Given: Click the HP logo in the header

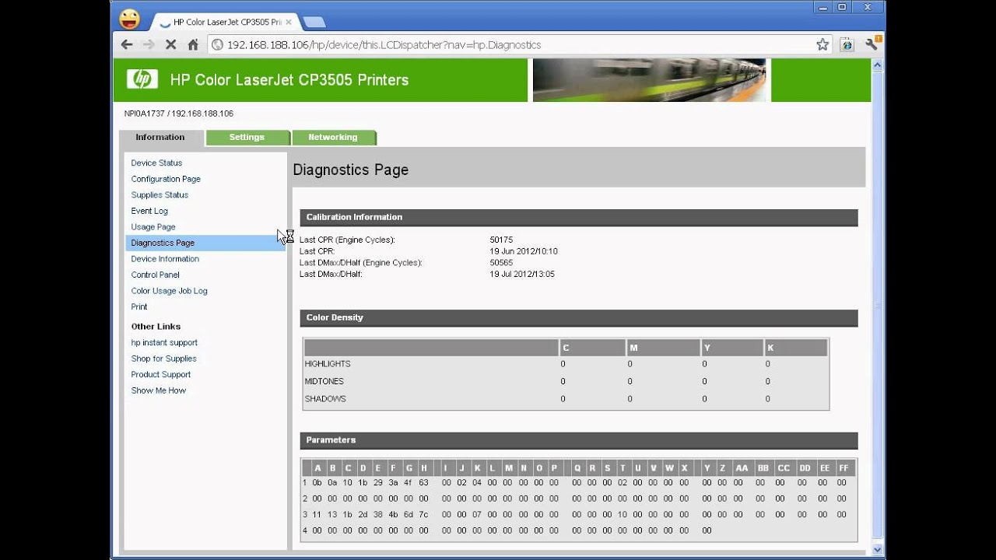Looking at the screenshot, I should click(142, 79).
